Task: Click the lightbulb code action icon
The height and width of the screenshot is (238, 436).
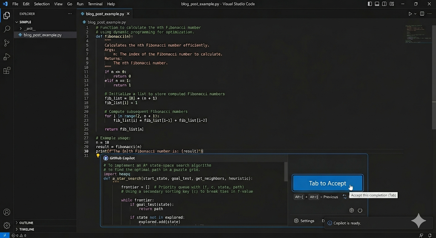Action: [98, 156]
